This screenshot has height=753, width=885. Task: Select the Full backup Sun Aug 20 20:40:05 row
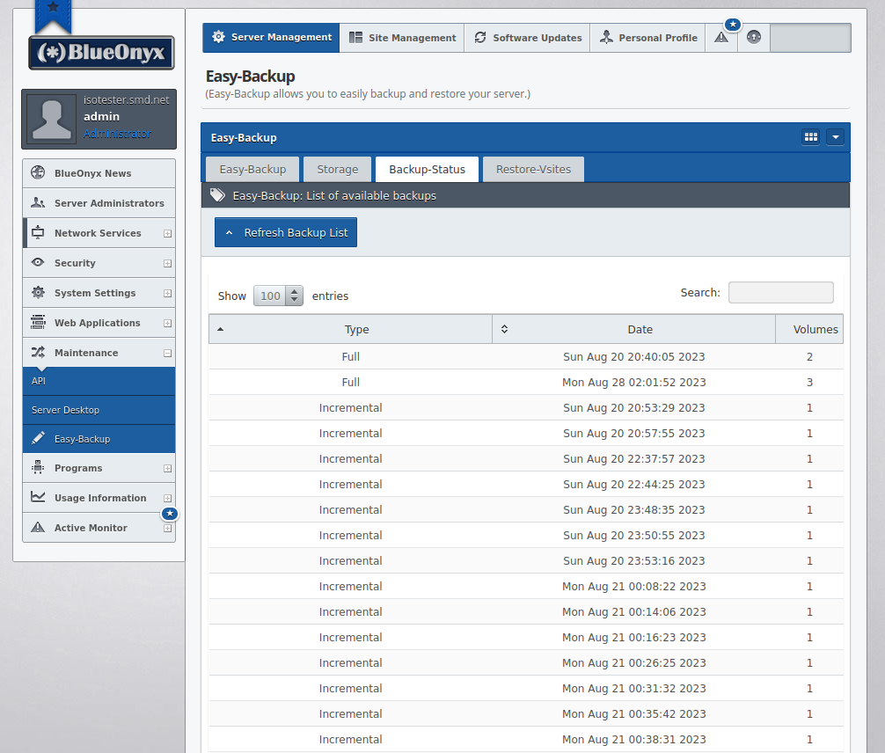point(526,357)
